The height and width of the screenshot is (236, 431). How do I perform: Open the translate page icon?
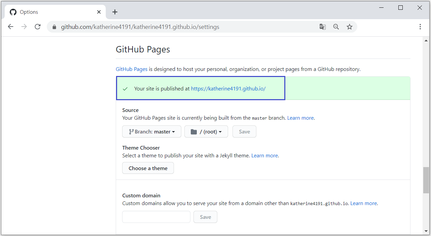[x=323, y=27]
